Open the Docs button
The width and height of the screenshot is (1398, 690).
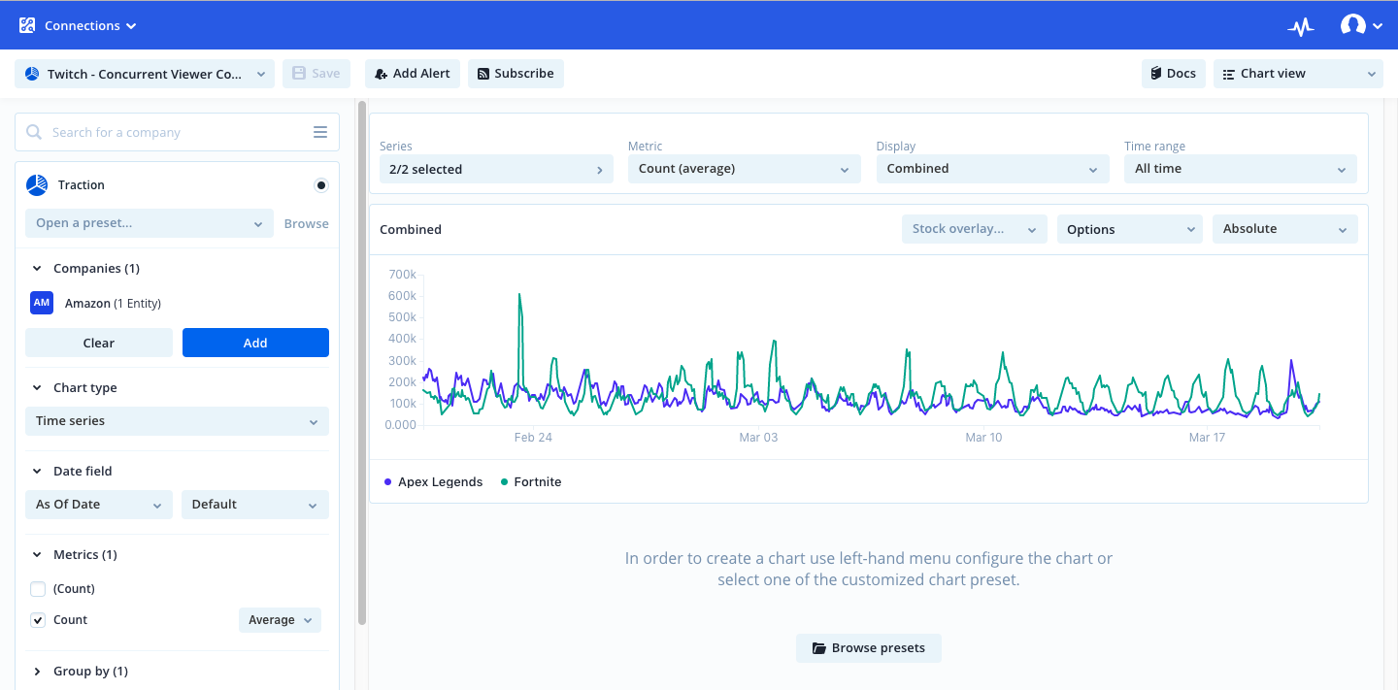1174,74
